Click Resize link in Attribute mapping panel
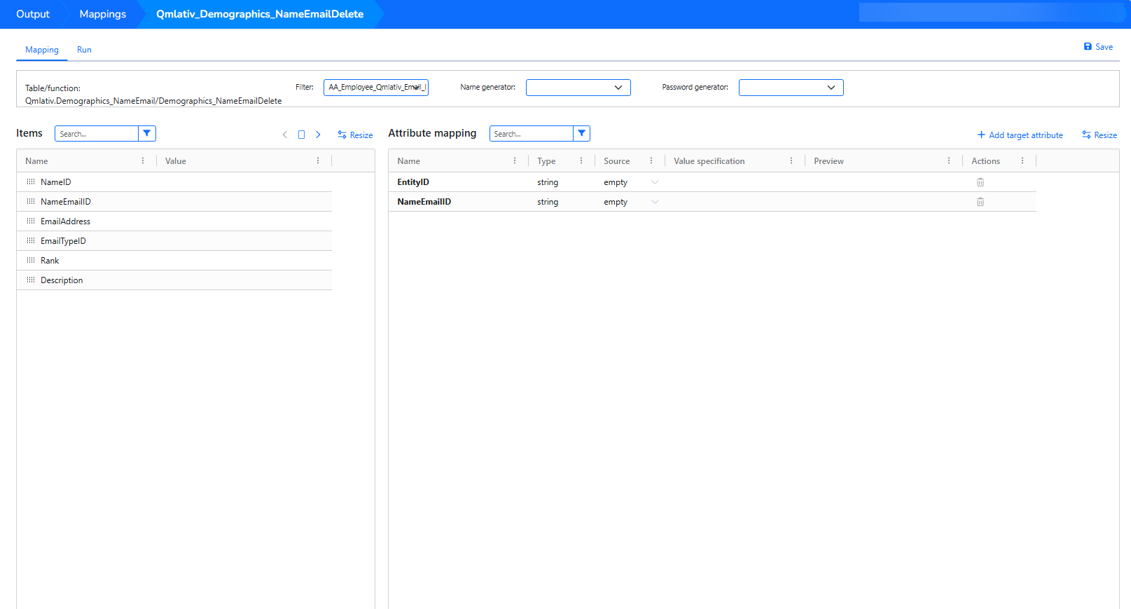Image resolution: width=1131 pixels, height=609 pixels. [1099, 135]
